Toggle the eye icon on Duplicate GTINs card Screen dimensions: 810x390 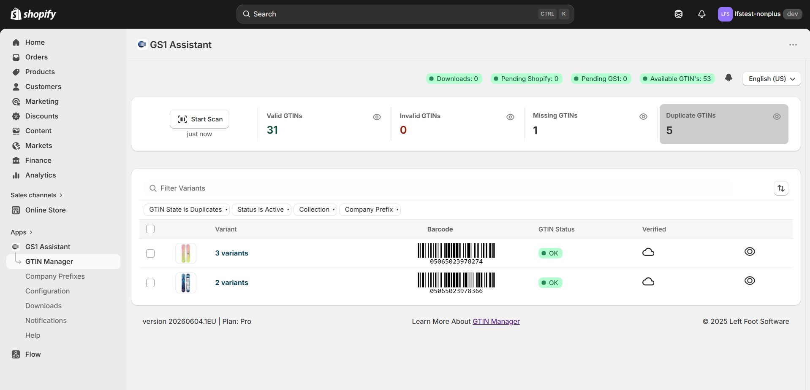[777, 117]
